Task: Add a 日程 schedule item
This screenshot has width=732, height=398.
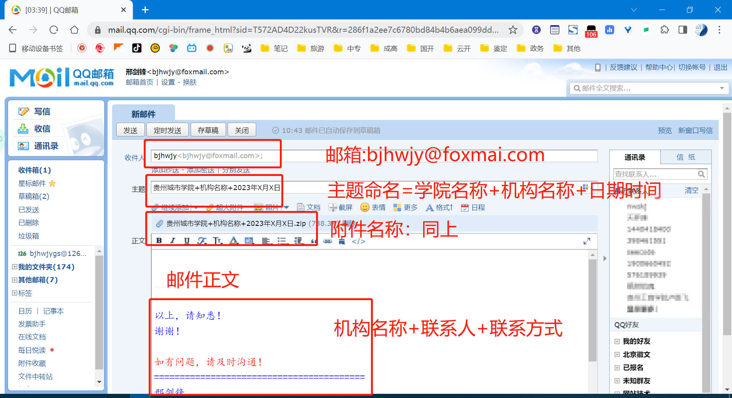Action: 473,207
